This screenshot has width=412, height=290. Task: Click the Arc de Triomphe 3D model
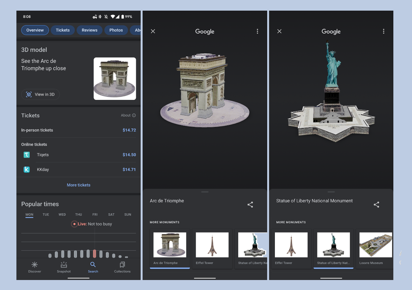[205, 90]
